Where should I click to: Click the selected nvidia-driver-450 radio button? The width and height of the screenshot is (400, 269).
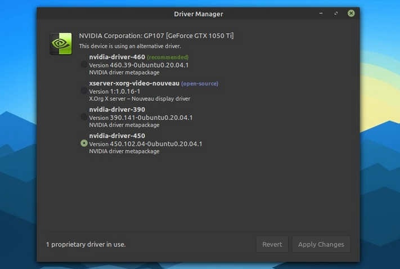click(84, 143)
